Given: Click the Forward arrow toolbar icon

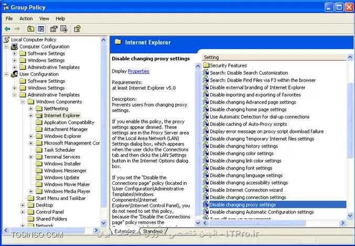Looking at the screenshot, I should coord(17,29).
